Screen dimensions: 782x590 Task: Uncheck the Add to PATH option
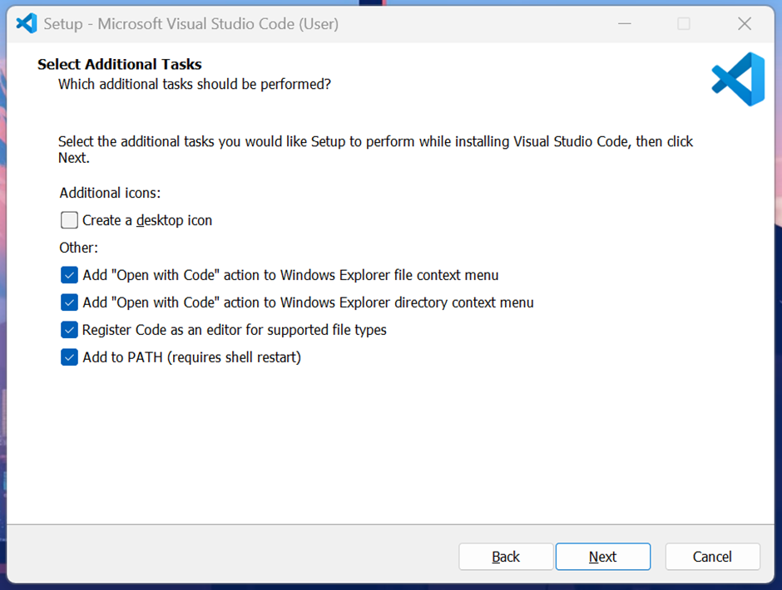[69, 356]
